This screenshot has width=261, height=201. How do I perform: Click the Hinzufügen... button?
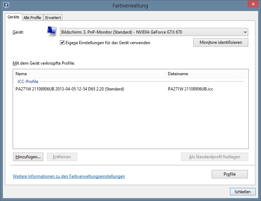(x=28, y=157)
